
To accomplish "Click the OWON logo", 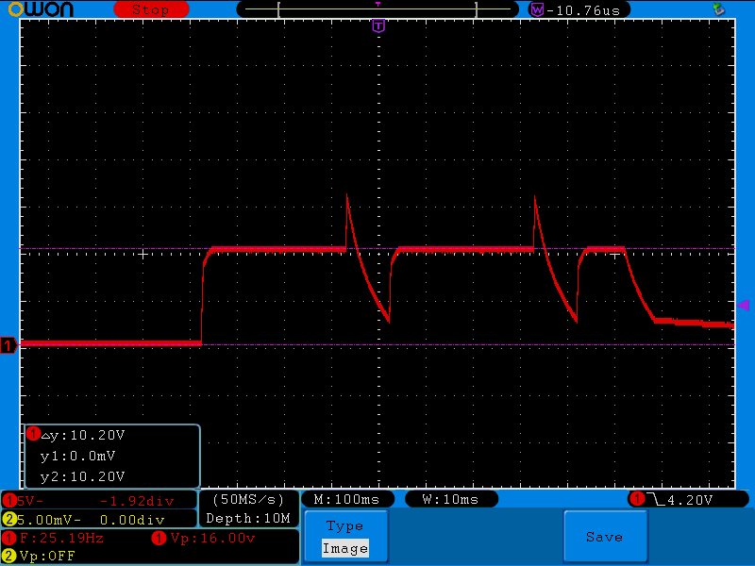I will [x=41, y=9].
